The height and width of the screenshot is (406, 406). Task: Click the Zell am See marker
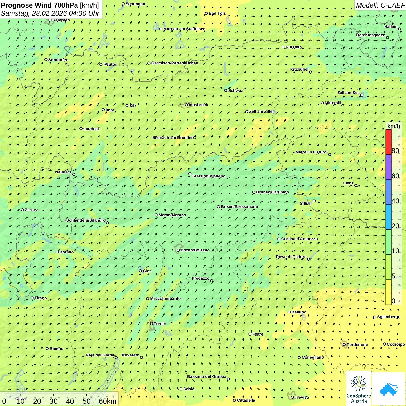(x=362, y=95)
